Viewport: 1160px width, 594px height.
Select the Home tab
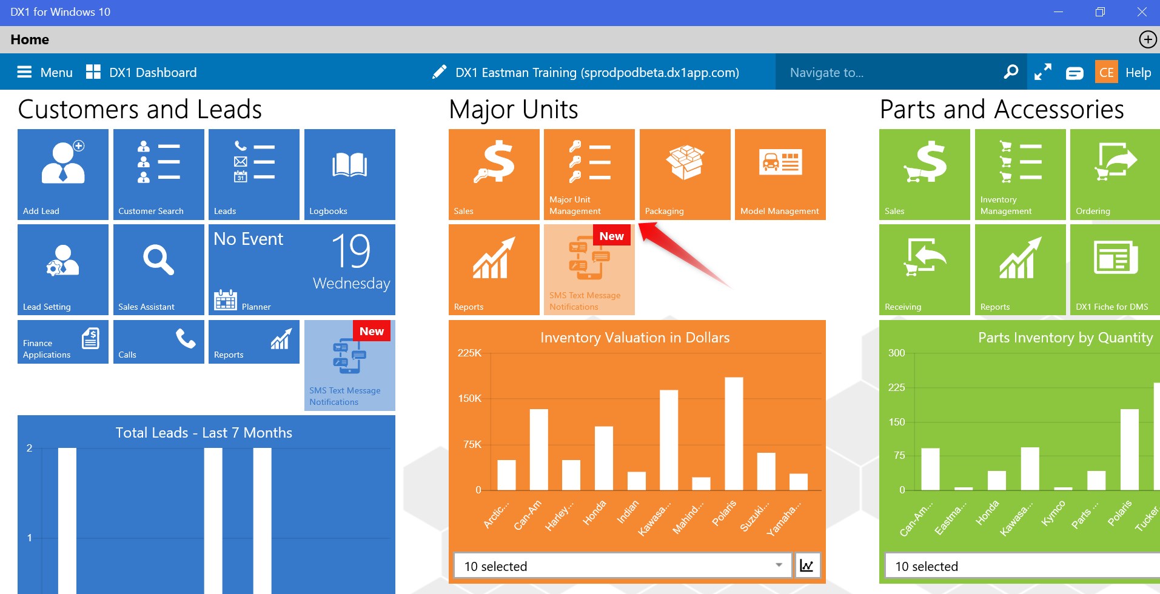click(30, 39)
